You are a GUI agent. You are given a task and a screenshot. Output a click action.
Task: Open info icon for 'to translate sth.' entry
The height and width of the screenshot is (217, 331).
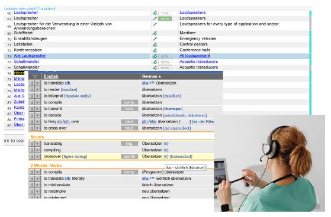coord(32,83)
